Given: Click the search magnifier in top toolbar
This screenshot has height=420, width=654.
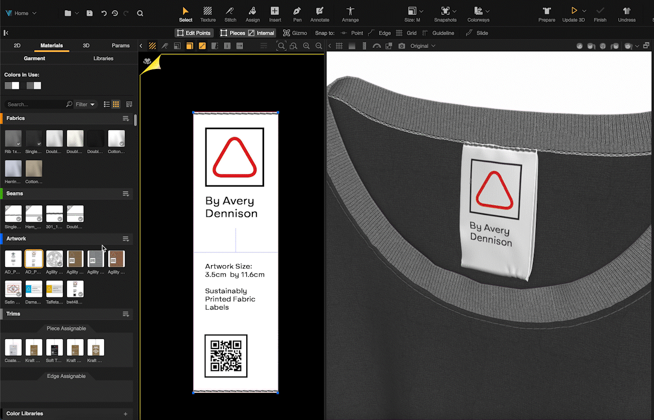Looking at the screenshot, I should point(140,13).
